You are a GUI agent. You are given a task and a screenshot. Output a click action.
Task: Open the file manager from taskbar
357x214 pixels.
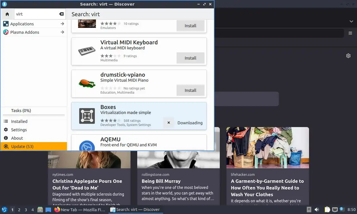40,210
